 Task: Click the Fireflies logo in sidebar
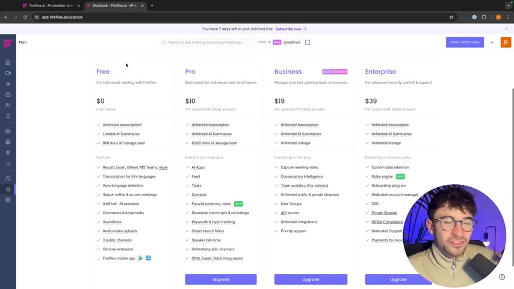[x=8, y=43]
